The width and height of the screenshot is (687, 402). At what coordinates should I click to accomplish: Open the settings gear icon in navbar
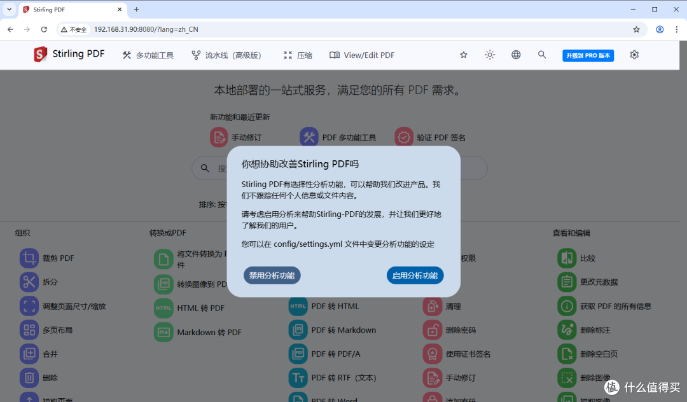pyautogui.click(x=634, y=55)
